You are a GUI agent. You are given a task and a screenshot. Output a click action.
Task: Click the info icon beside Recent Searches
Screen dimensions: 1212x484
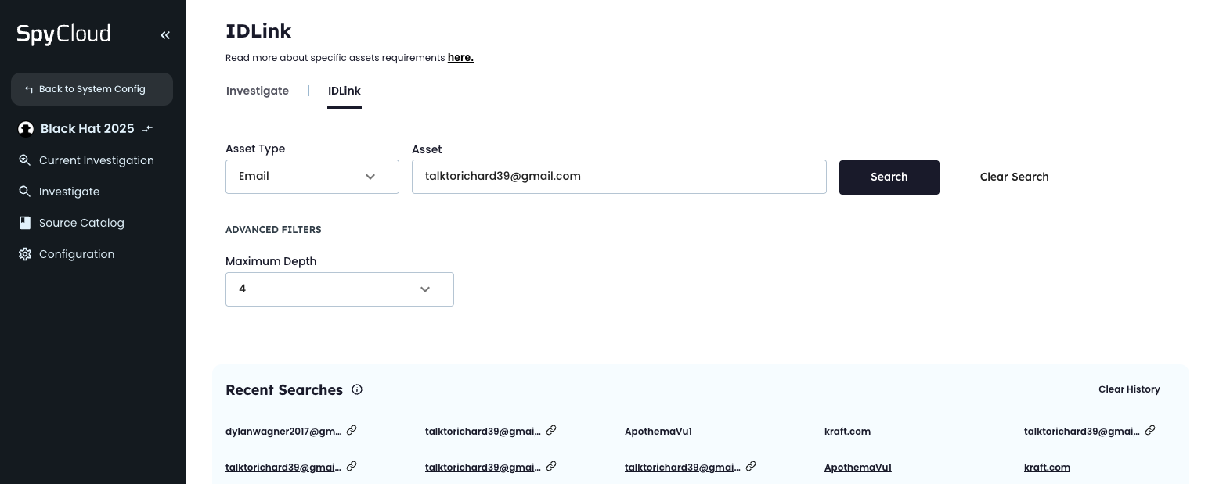[357, 389]
